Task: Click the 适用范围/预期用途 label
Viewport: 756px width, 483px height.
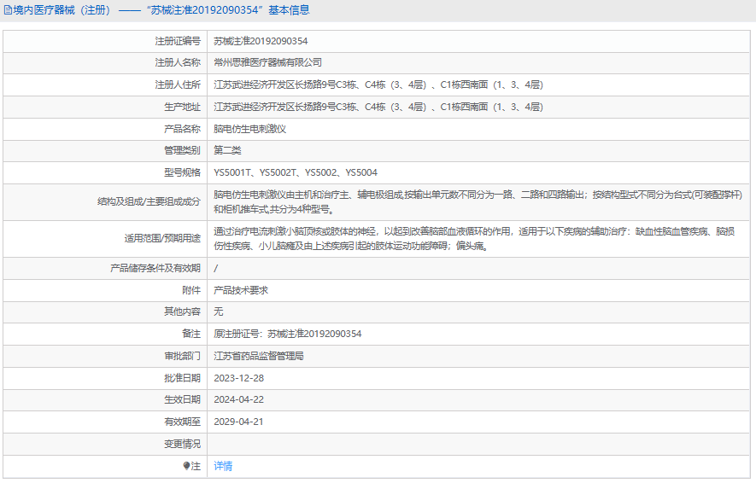Action: [x=162, y=239]
